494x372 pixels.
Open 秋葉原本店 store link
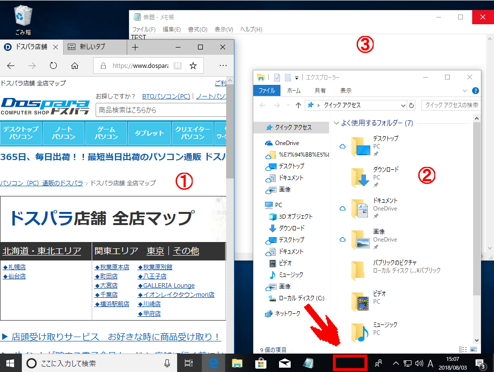click(x=112, y=267)
